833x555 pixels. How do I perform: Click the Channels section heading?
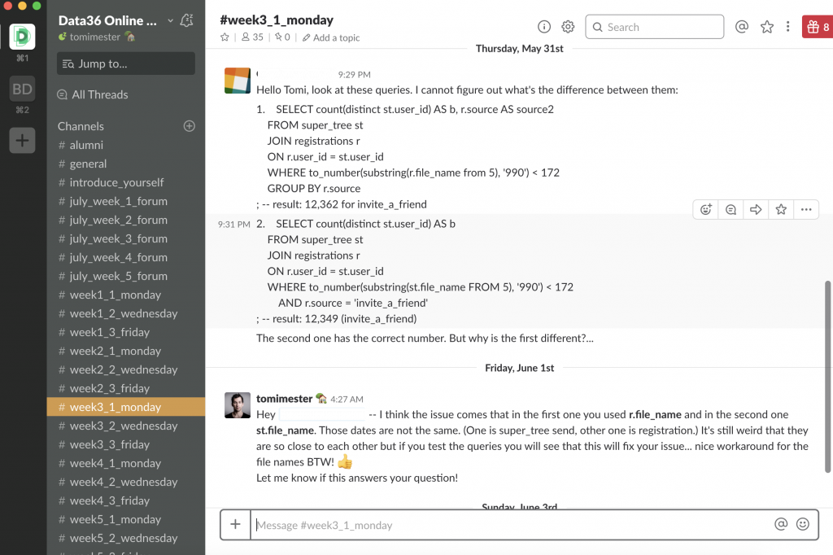81,126
